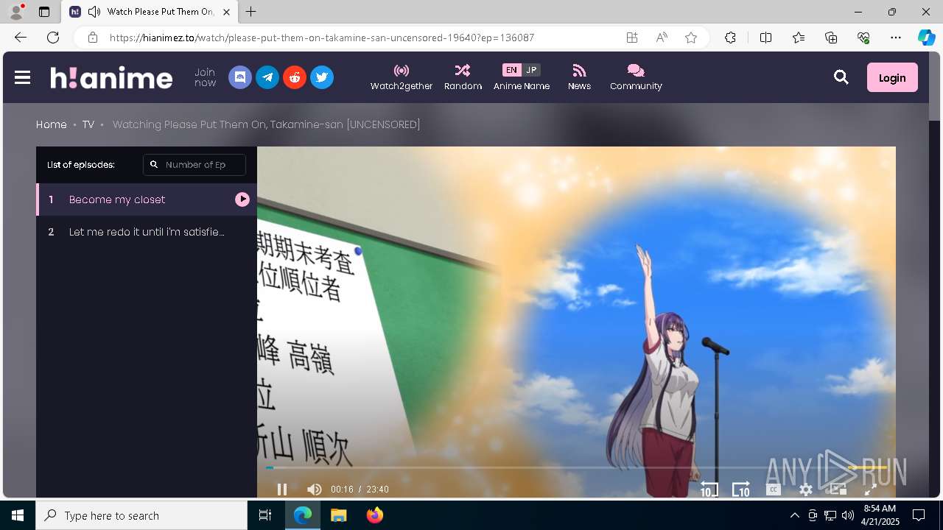
Task: Open the taskbar clock and calendar
Action: pyautogui.click(x=880, y=515)
